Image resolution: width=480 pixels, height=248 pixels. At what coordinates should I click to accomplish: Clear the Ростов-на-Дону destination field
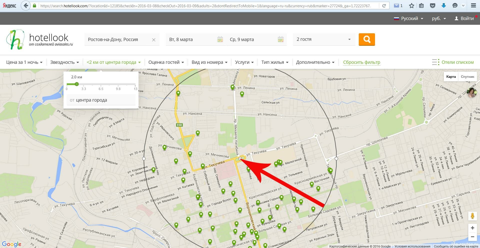[x=154, y=40]
